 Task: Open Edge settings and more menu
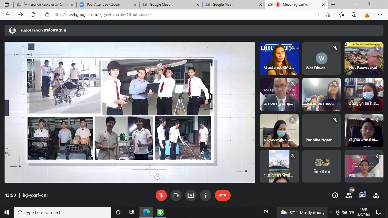(380, 14)
